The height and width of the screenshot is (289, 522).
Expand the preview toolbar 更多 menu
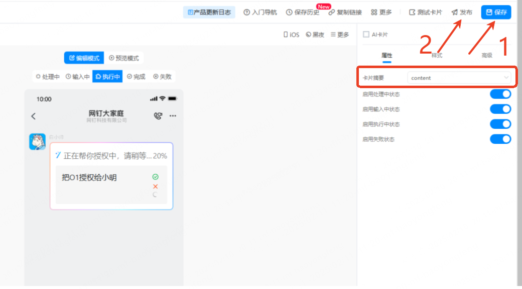340,35
